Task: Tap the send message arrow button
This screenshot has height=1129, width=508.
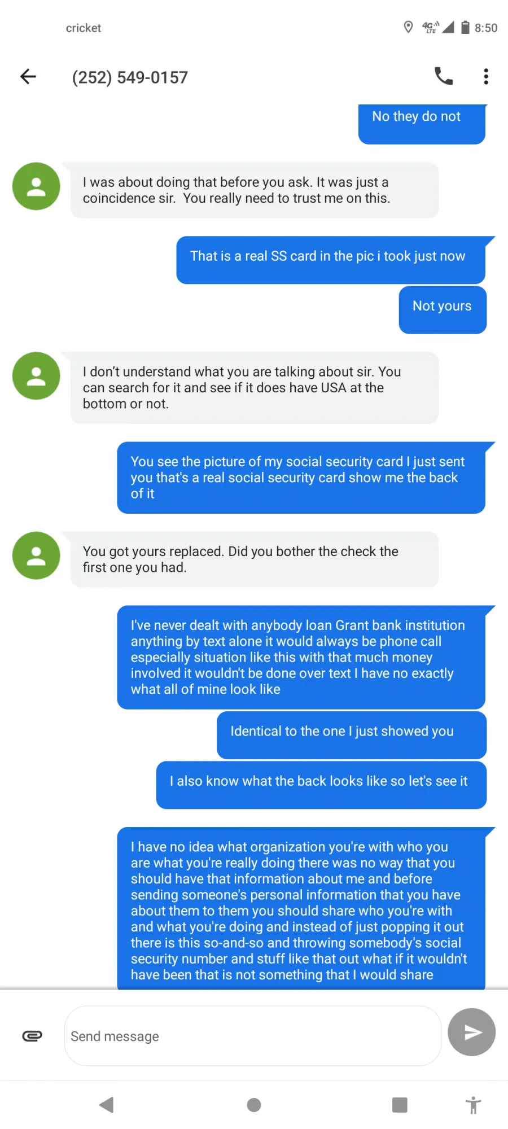Action: pyautogui.click(x=472, y=1032)
